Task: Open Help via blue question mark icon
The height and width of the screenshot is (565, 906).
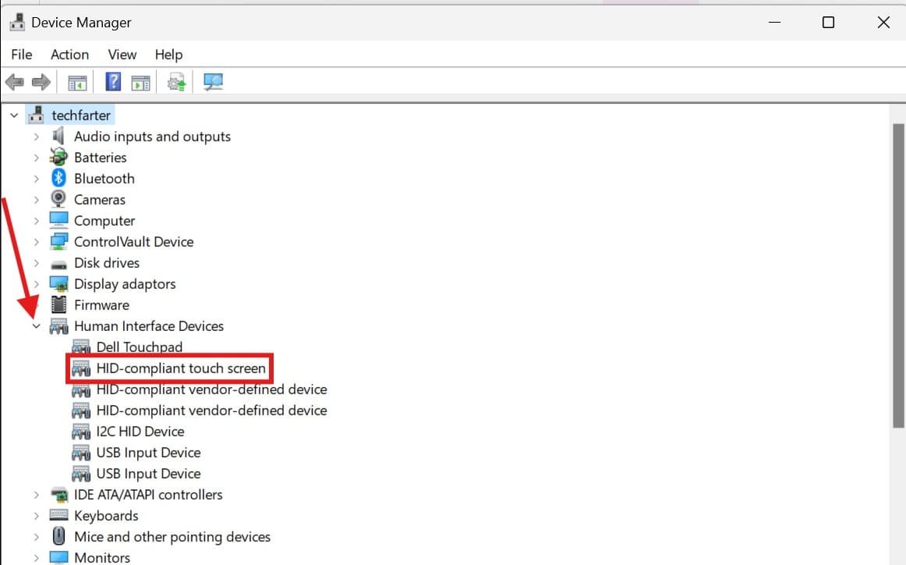Action: tap(113, 82)
